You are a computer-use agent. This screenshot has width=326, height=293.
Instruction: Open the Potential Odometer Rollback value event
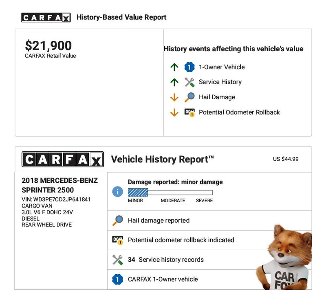[239, 112]
